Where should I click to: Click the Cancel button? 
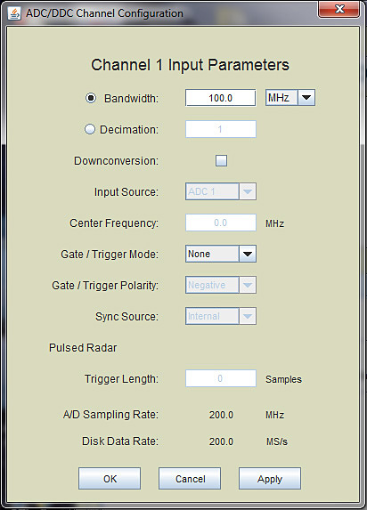point(190,479)
